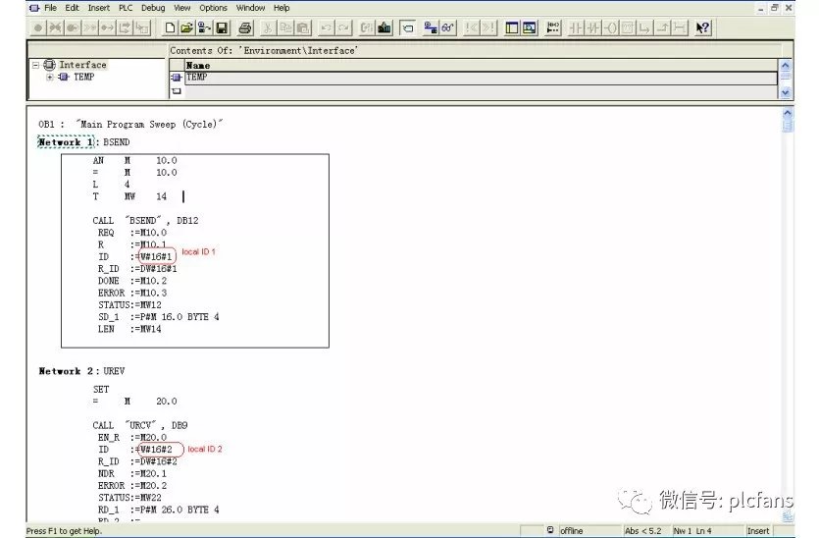
Task: Click the Name column header
Action: (197, 65)
